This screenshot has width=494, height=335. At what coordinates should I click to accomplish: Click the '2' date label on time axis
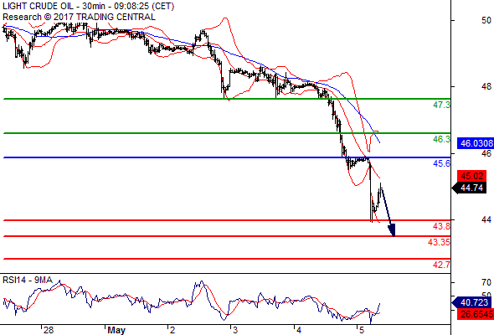(x=172, y=330)
